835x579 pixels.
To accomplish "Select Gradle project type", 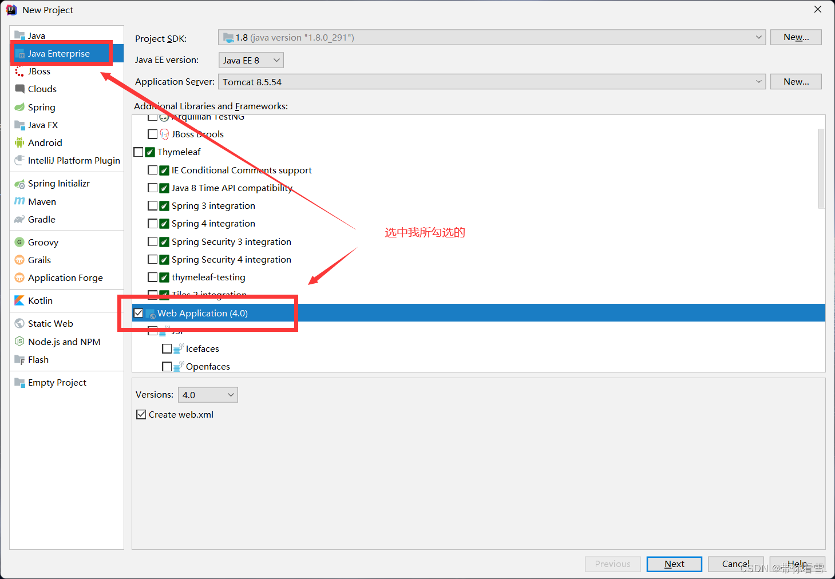I will coord(67,219).
